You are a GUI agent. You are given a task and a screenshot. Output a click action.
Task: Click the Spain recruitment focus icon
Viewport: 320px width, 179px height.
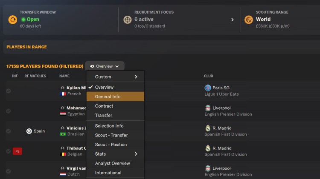(x=29, y=131)
